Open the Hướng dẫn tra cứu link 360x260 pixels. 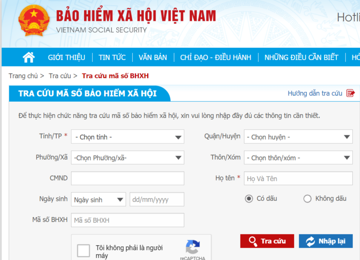point(315,93)
